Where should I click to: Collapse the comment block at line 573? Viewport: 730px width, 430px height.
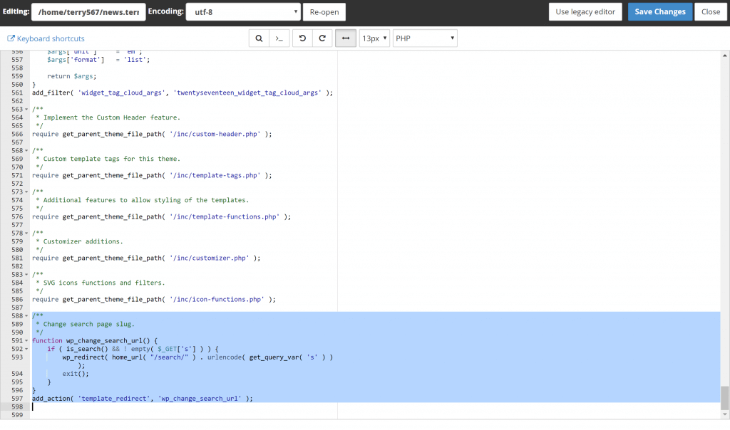click(x=27, y=192)
